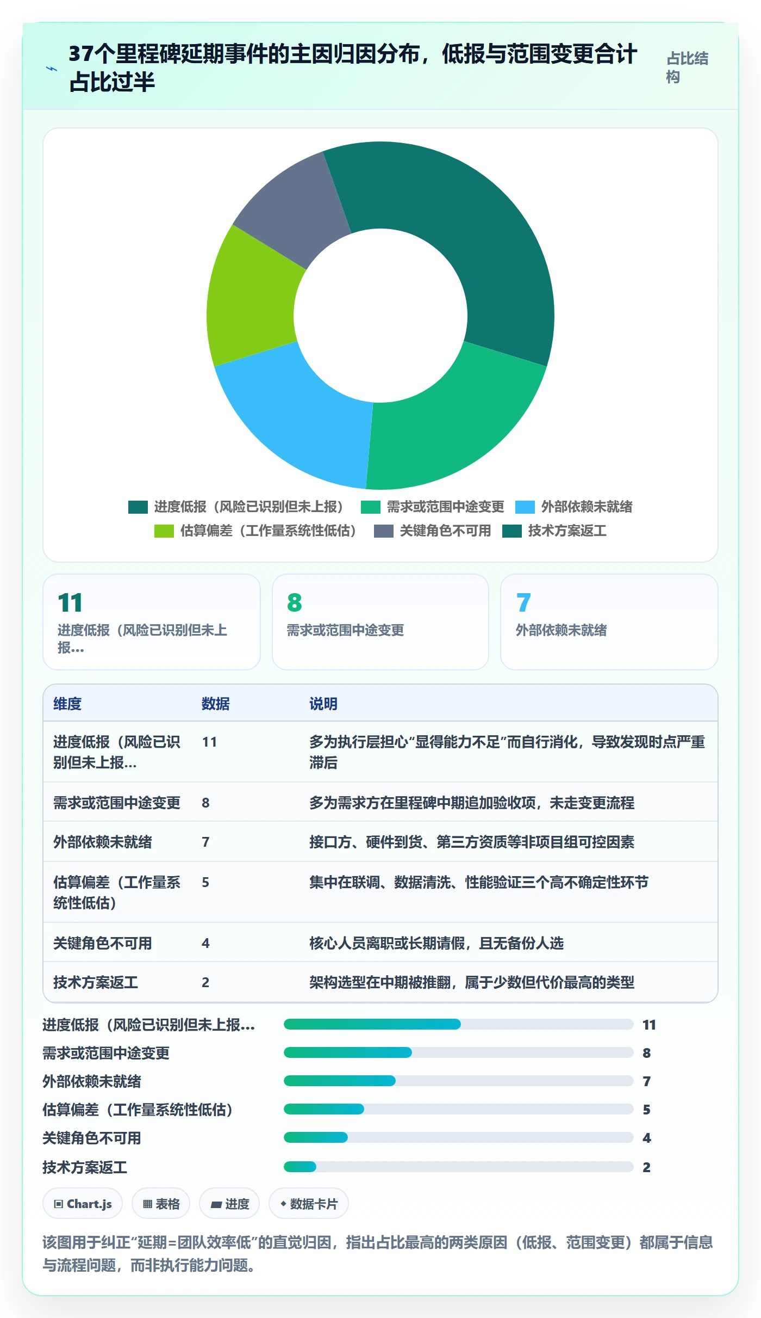Select table row 技术方案返工
The image size is (761, 1318).
point(380,982)
